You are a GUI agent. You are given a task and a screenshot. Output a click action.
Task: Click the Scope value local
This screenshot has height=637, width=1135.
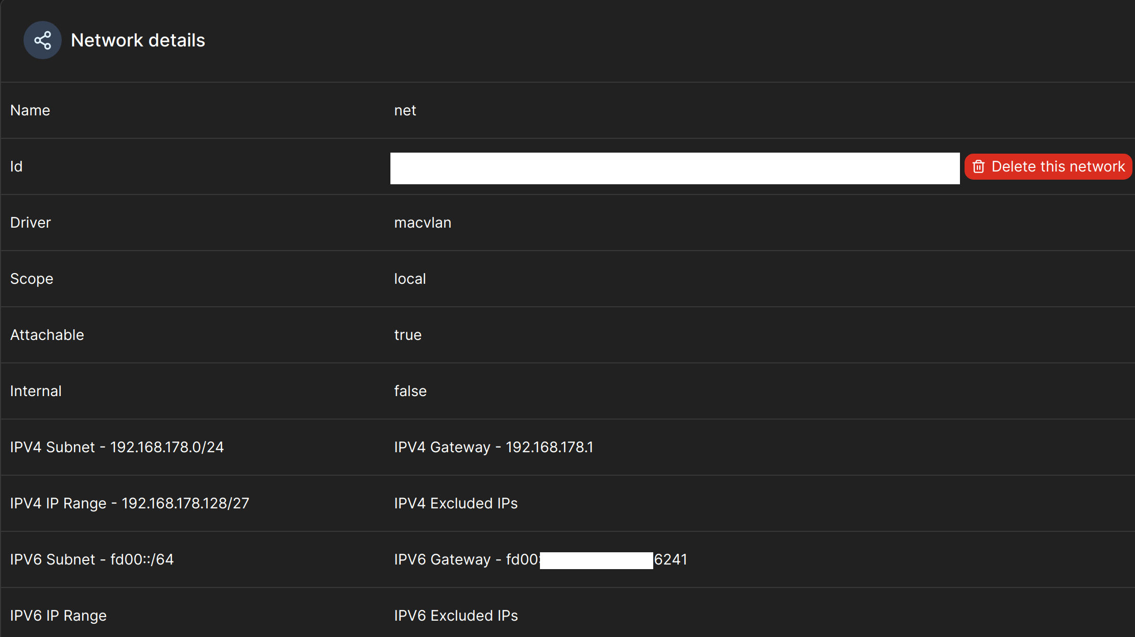410,279
